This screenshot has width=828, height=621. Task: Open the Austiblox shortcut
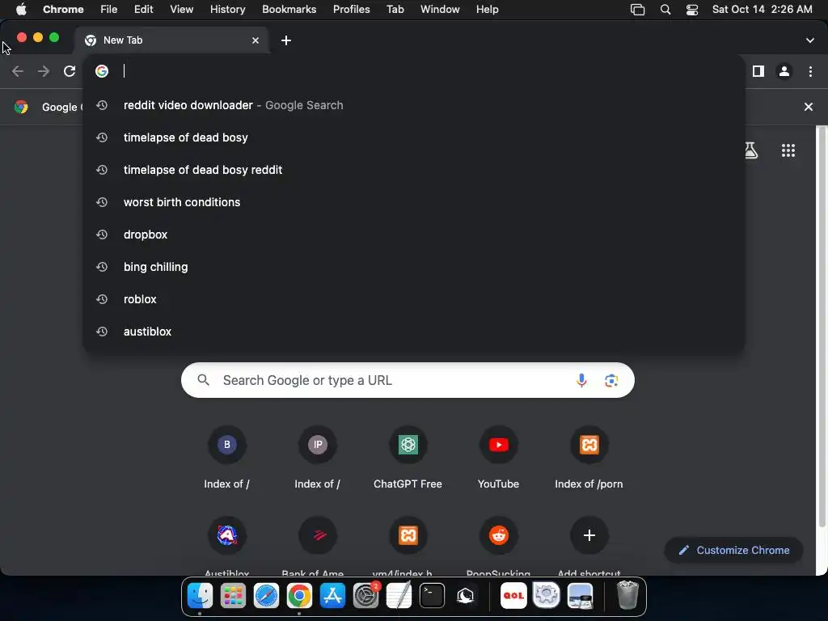227,546
